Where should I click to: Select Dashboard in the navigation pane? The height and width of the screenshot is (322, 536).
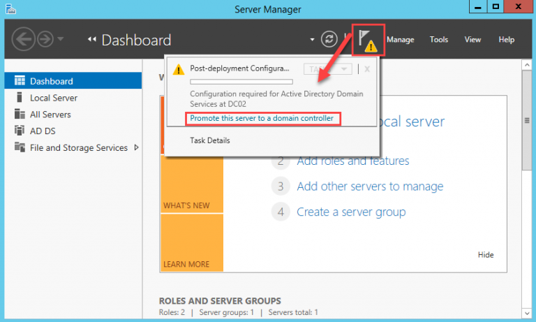coord(51,81)
